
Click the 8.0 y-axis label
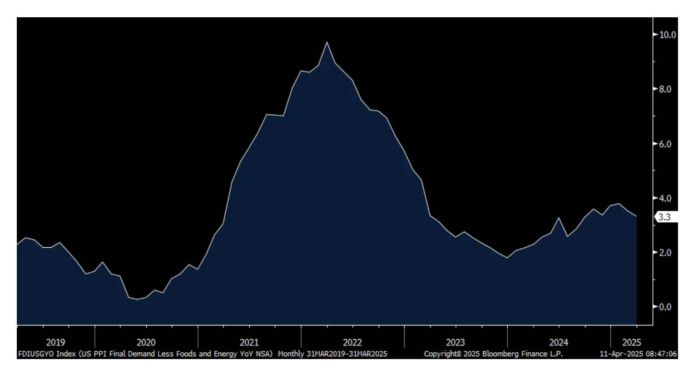click(x=665, y=89)
